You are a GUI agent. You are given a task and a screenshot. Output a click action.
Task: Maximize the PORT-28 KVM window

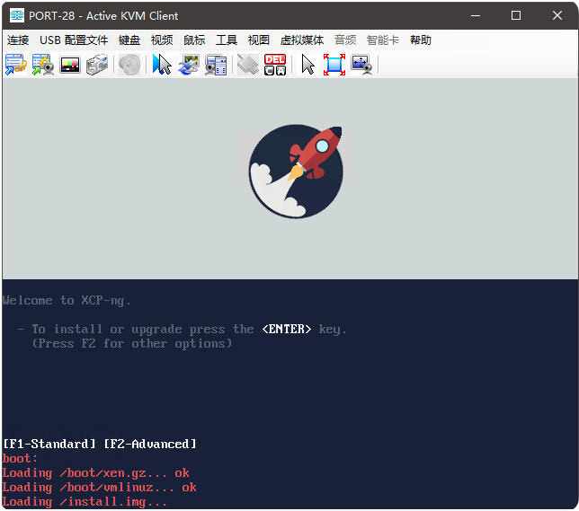(516, 15)
